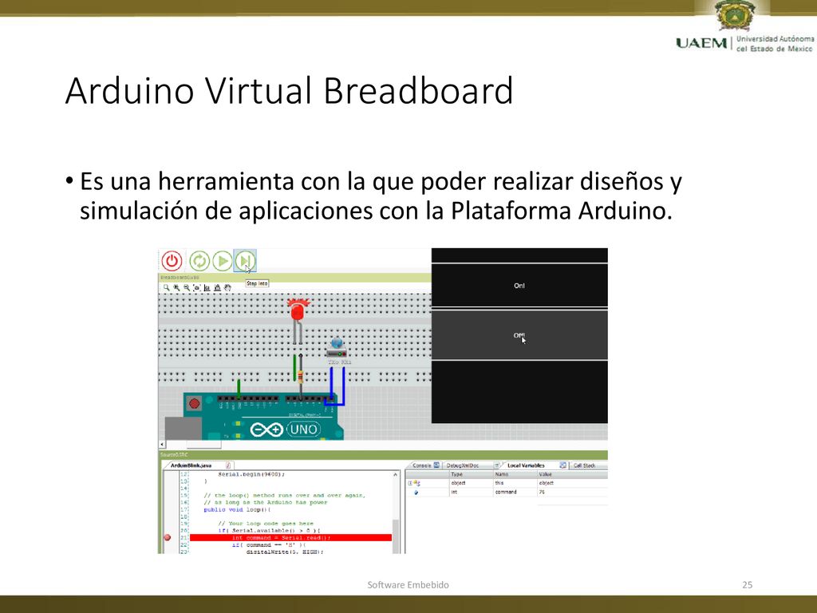
Task: Click the UAEM university logo
Action: [745, 26]
